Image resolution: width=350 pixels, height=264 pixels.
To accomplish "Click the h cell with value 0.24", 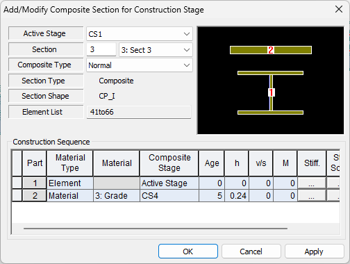I will point(237,196).
